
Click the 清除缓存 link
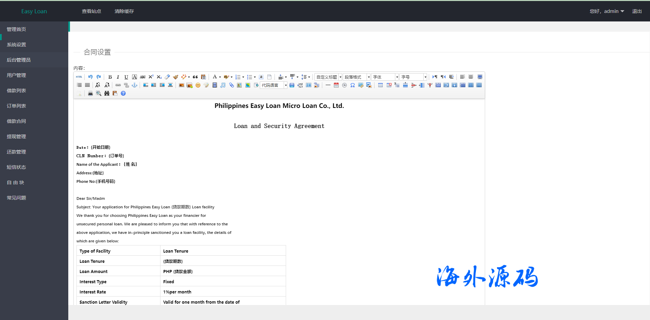click(x=124, y=11)
